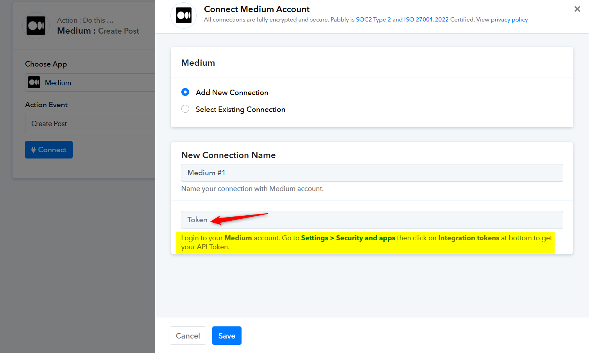Choose the Select Existing Connection radio option

pos(185,109)
